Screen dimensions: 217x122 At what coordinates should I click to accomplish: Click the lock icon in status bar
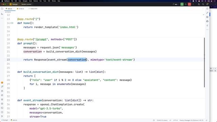(x=206, y=120)
